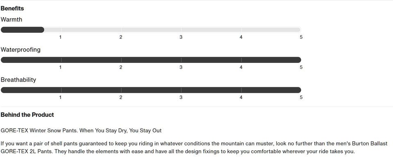Image resolution: width=393 pixels, height=165 pixels.
Task: Click the Warmth label
Action: (x=11, y=20)
